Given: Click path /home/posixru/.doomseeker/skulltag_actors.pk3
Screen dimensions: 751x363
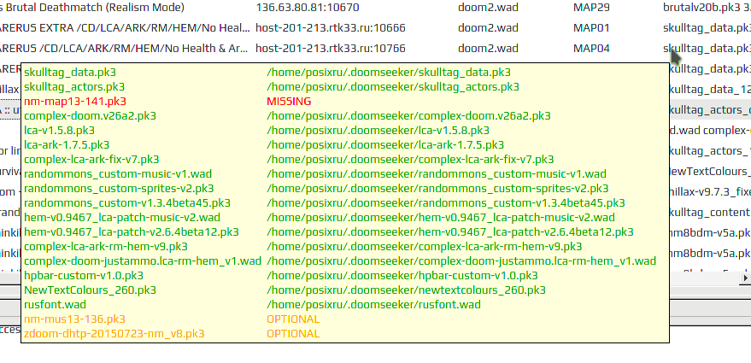Looking at the screenshot, I should (x=393, y=86).
